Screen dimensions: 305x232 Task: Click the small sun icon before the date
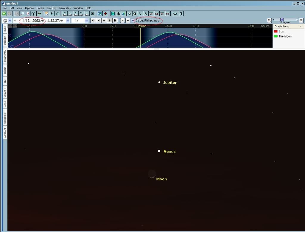15,21
